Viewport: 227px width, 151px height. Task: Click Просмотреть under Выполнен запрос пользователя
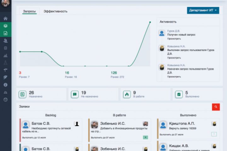coord(174,58)
